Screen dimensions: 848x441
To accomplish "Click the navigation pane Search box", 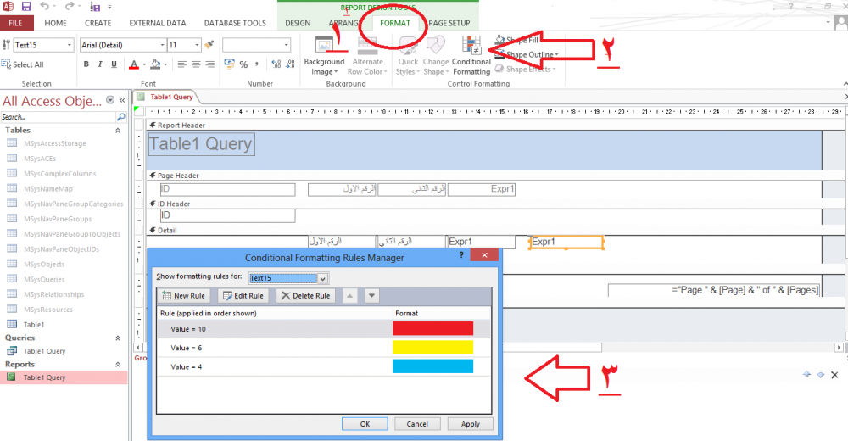I will click(x=58, y=117).
